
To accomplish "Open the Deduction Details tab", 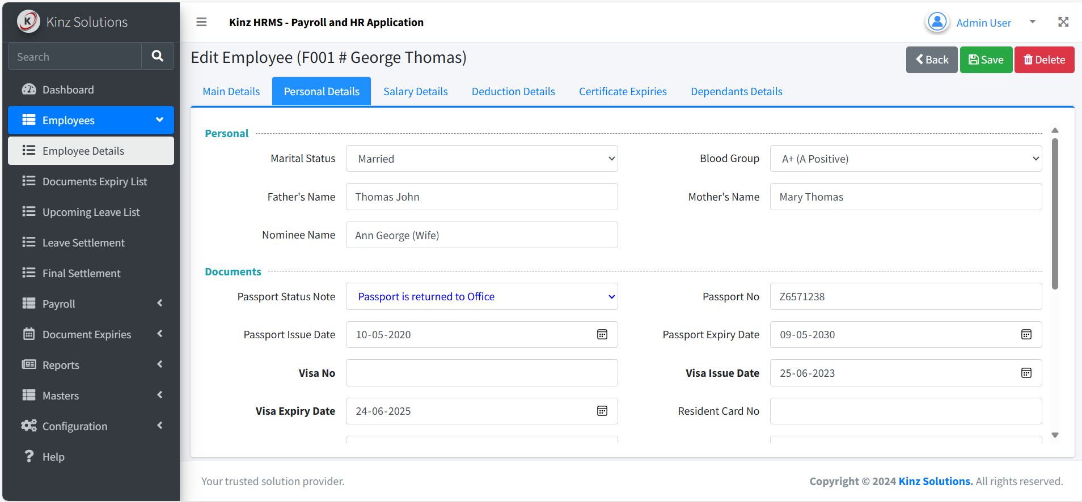I will click(513, 92).
